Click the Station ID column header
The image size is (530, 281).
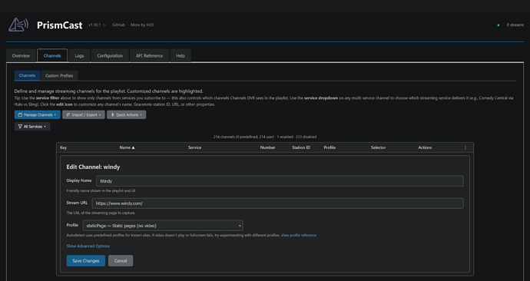pos(301,147)
